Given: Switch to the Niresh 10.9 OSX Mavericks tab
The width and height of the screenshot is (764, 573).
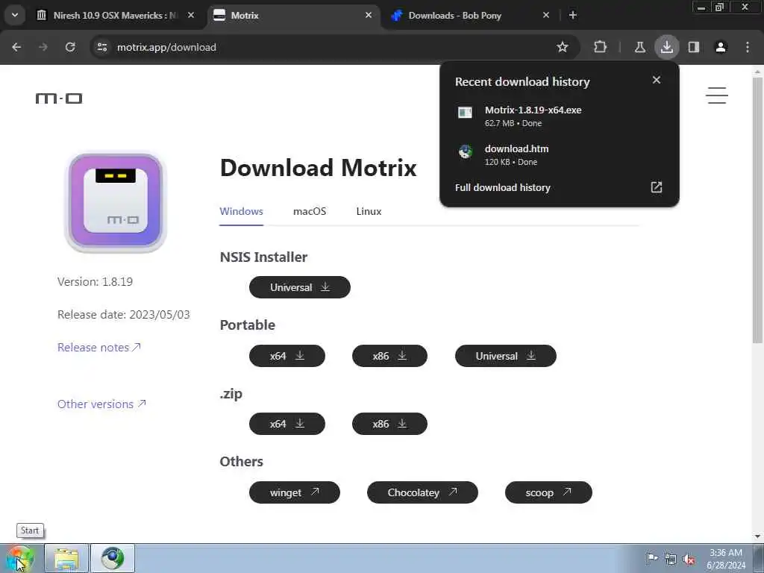Looking at the screenshot, I should tap(116, 16).
